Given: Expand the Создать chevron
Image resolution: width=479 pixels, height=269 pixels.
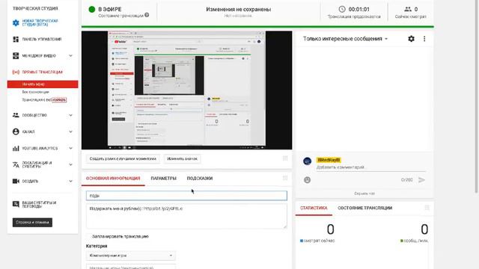Looking at the screenshot, I should (x=70, y=181).
